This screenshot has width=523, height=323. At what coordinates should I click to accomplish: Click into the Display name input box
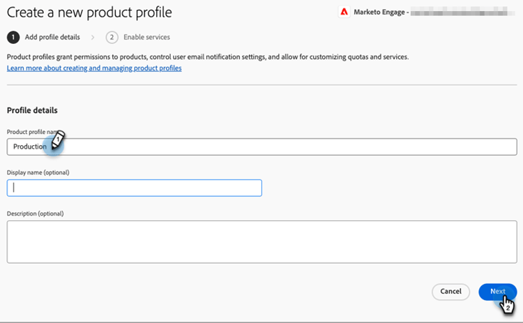134,188
